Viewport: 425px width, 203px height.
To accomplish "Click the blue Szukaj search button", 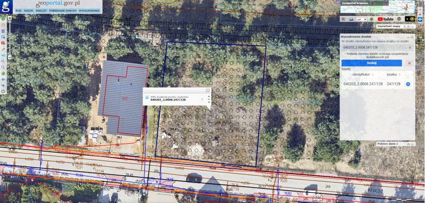I will click(371, 63).
